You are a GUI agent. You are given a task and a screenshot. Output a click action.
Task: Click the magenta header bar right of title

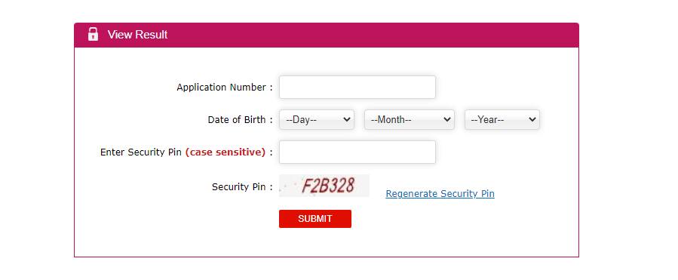[x=372, y=35]
